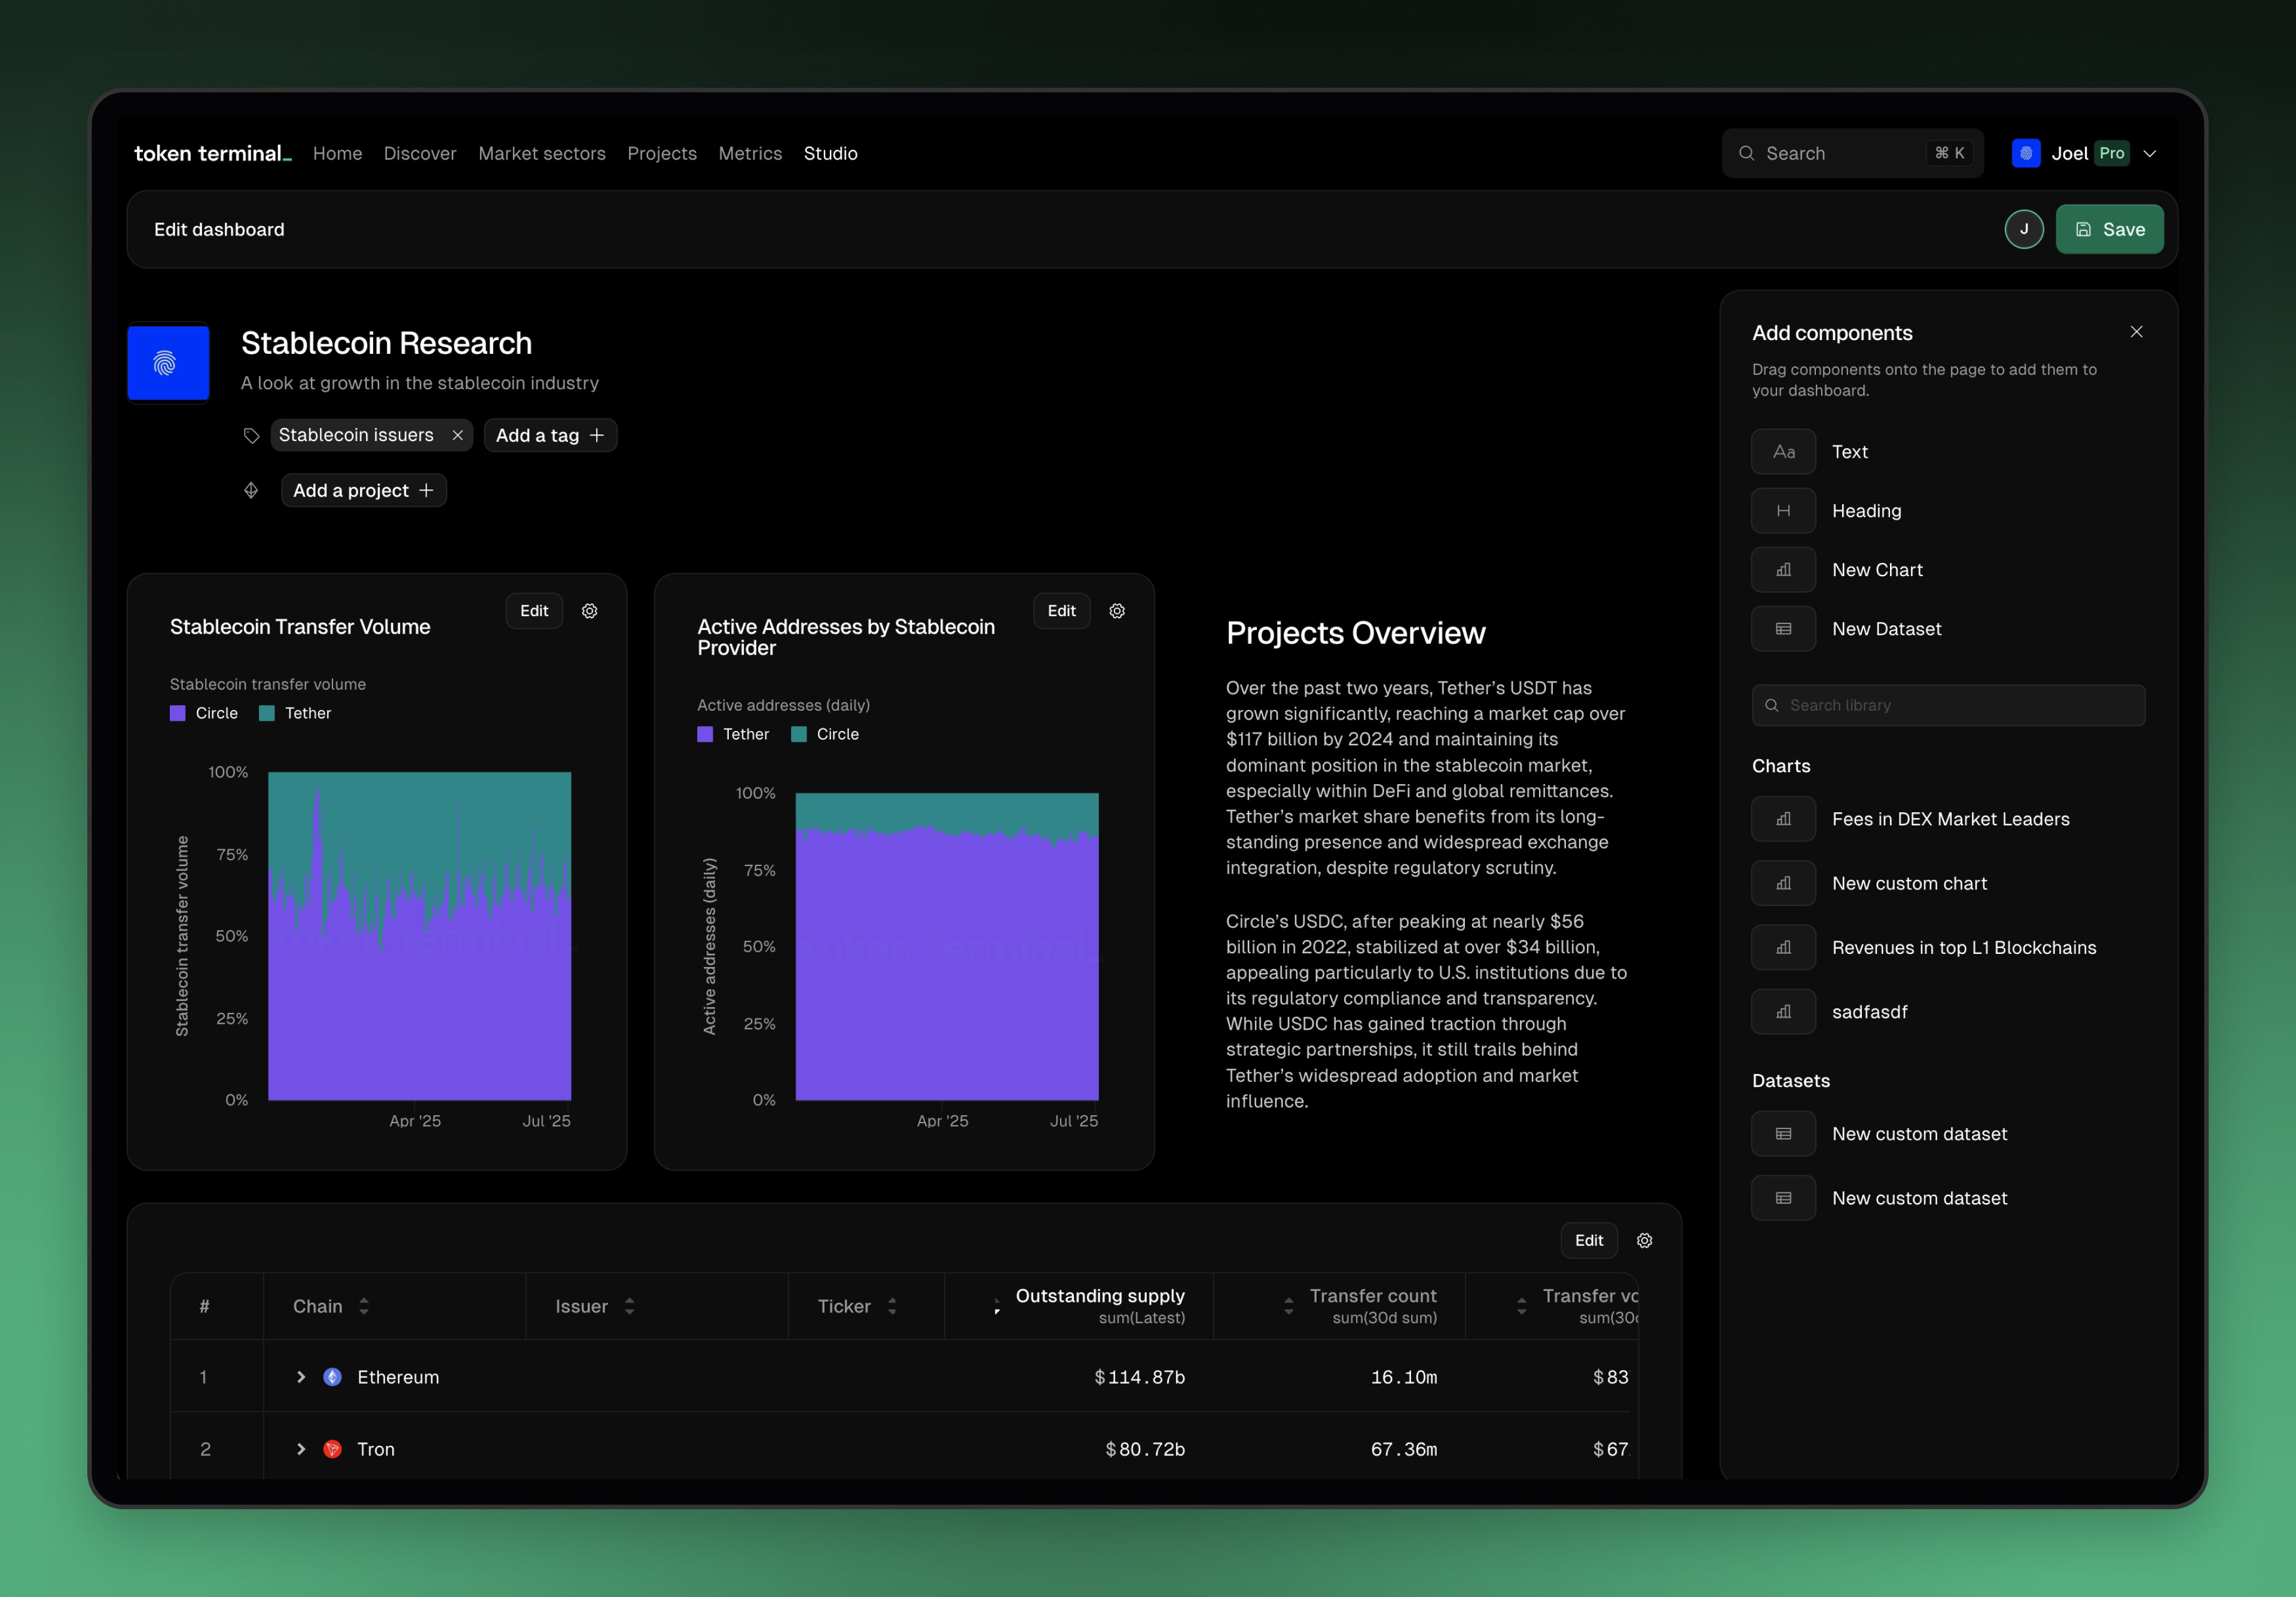
Task: Toggle Tether legend in Active Addresses chart
Action: [733, 733]
